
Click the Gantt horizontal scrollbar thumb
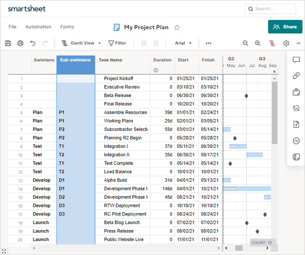(x=239, y=248)
